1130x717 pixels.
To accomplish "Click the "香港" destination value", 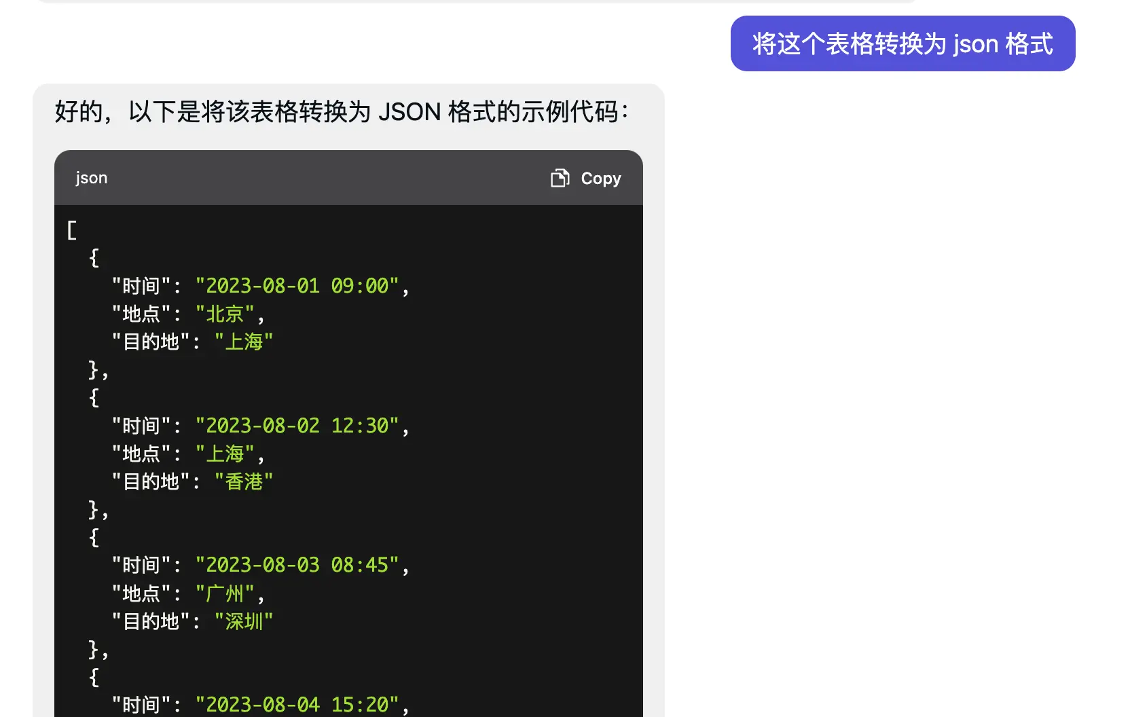I will [244, 481].
